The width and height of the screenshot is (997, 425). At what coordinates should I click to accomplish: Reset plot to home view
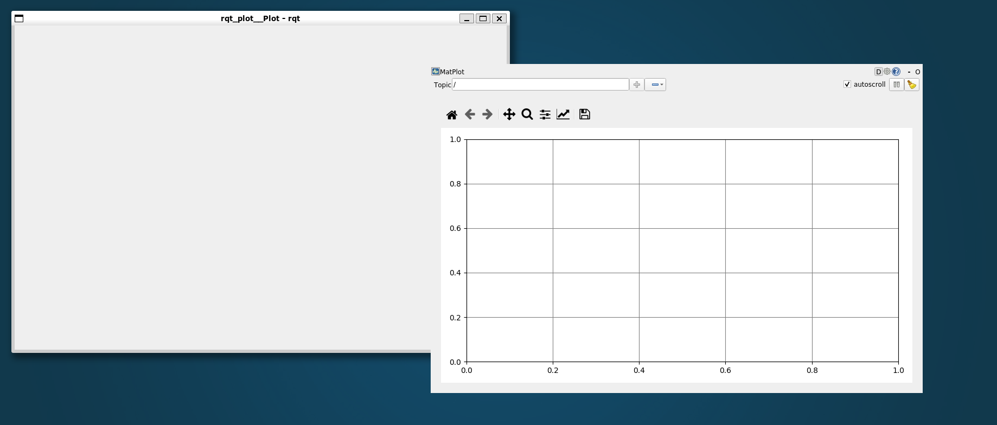point(452,114)
